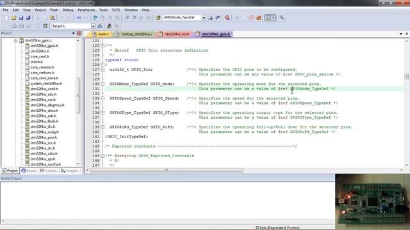Image resolution: width=410 pixels, height=230 pixels.
Task: Download to flash with LOAD icon
Action: pyautogui.click(x=45, y=26)
